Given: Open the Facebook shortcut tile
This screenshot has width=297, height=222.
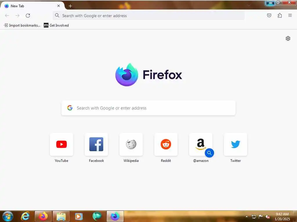Looking at the screenshot, I should (x=96, y=145).
